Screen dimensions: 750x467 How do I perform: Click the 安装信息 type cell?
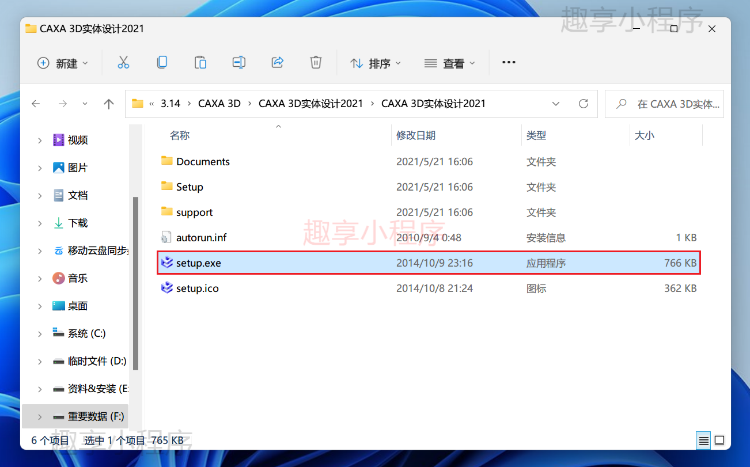[546, 237]
